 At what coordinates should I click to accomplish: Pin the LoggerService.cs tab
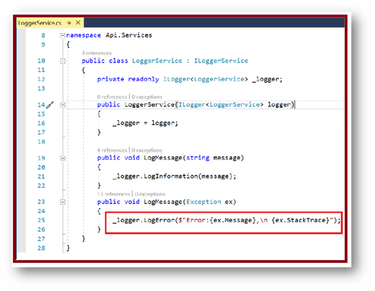[69, 23]
